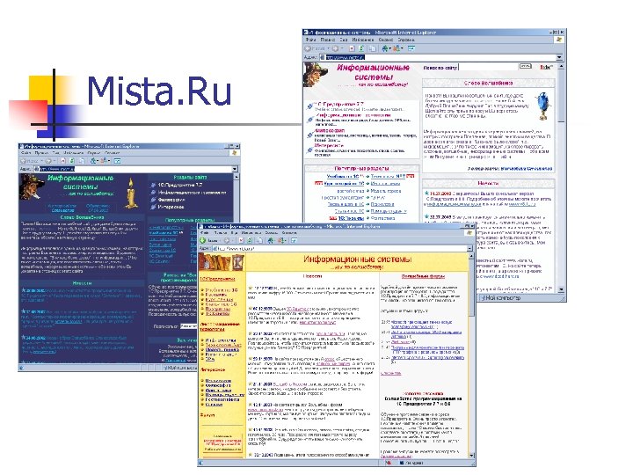Click Слово Волшебника heading on white-themed page
The width and height of the screenshot is (633, 475).
[x=489, y=83]
